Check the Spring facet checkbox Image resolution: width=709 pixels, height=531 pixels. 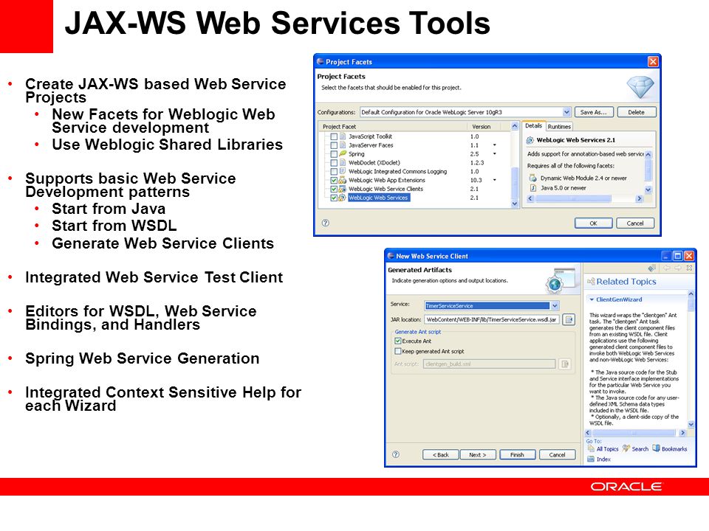tap(334, 154)
